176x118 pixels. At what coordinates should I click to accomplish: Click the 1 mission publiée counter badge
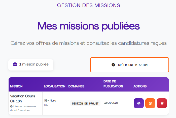coord(31,64)
